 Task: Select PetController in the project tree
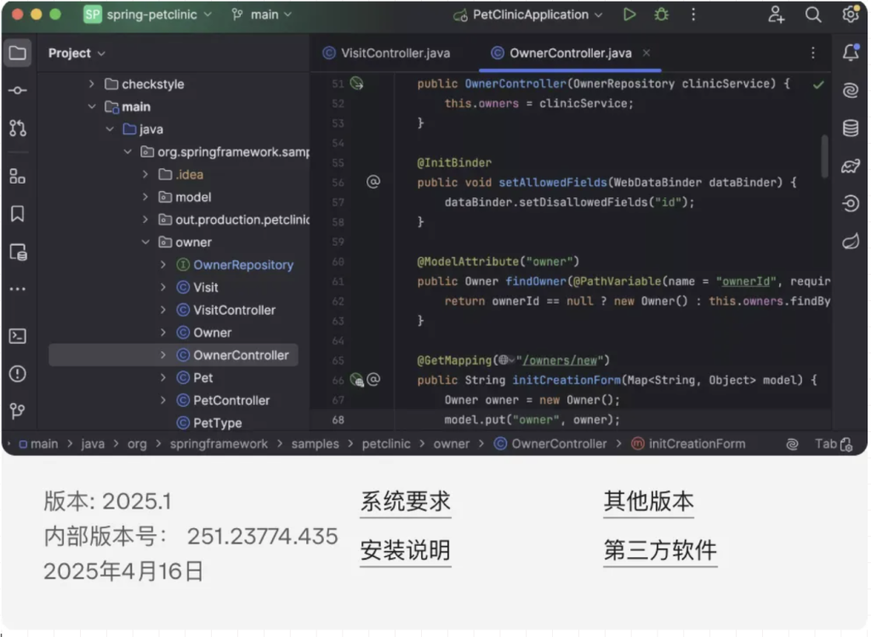[x=231, y=401]
